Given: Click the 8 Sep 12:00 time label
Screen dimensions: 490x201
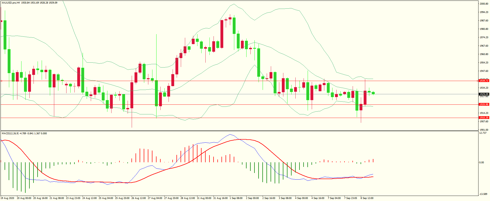Looking at the screenshot, I should [367, 198].
